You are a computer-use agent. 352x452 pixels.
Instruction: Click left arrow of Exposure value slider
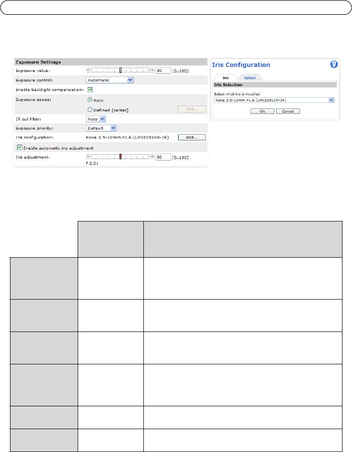[x=88, y=70]
